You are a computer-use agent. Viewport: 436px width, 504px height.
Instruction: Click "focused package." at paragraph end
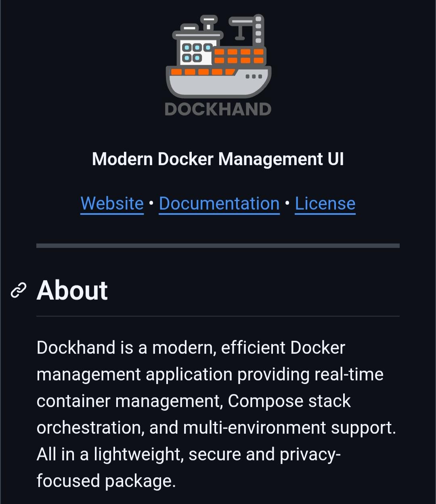pos(107,481)
